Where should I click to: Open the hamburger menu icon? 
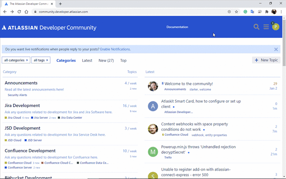[x=266, y=27]
